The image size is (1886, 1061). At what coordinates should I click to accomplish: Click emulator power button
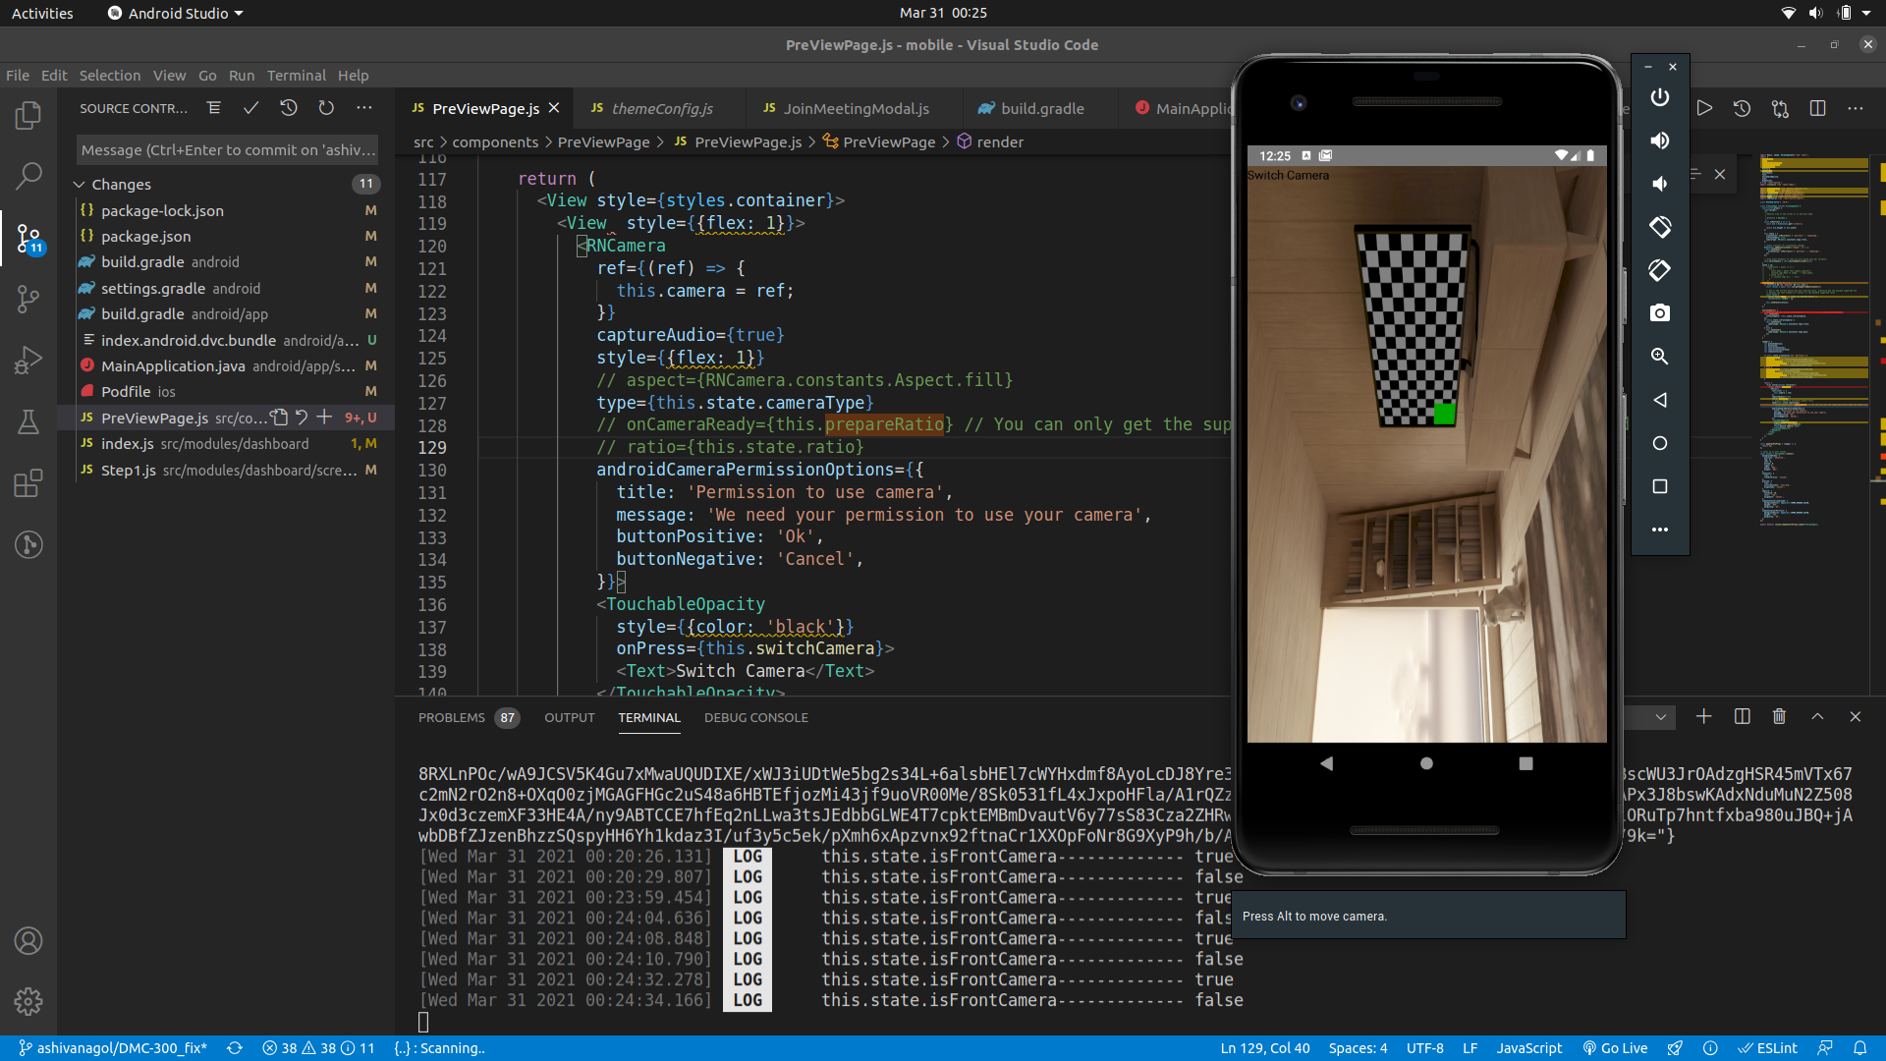coord(1659,97)
